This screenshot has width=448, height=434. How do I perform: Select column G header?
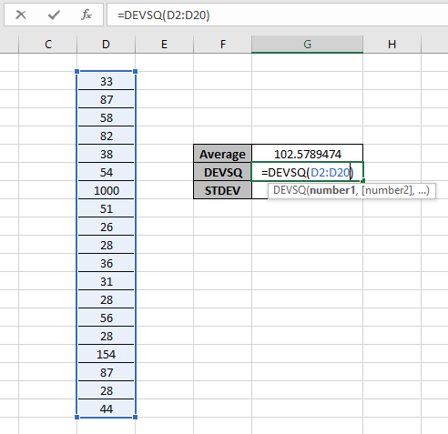[307, 45]
